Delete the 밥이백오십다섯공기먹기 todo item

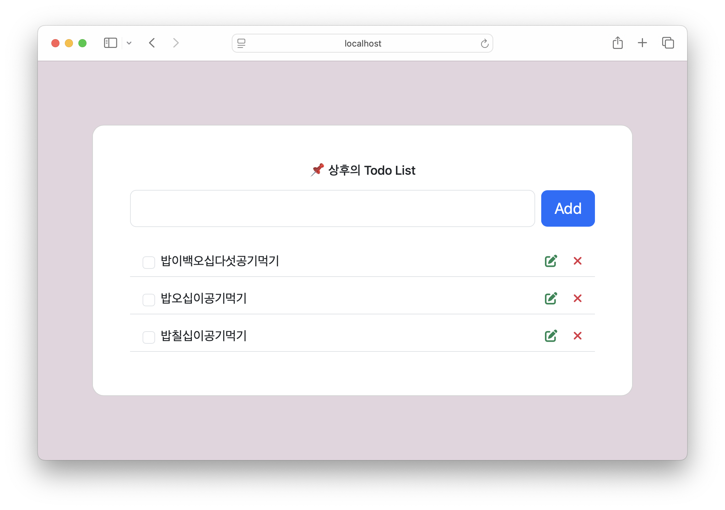[x=577, y=261]
